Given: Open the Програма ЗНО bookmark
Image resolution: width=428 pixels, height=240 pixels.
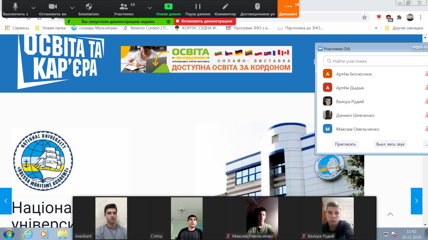Looking at the screenshot, I should pyautogui.click(x=248, y=28).
